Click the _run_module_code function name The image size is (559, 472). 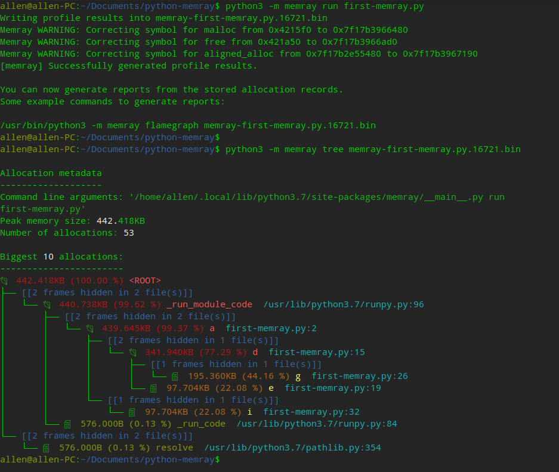[x=209, y=304]
